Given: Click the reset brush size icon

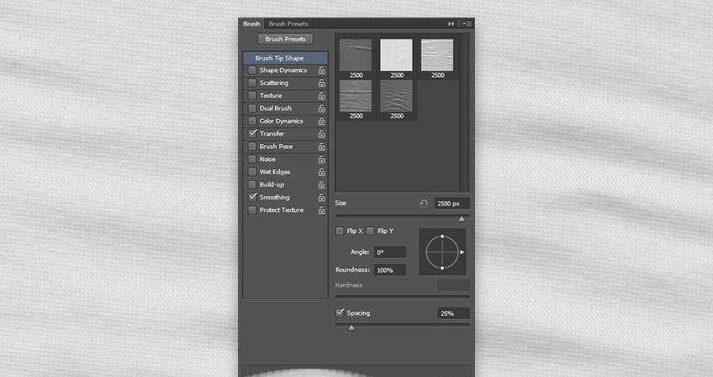Looking at the screenshot, I should tap(424, 203).
